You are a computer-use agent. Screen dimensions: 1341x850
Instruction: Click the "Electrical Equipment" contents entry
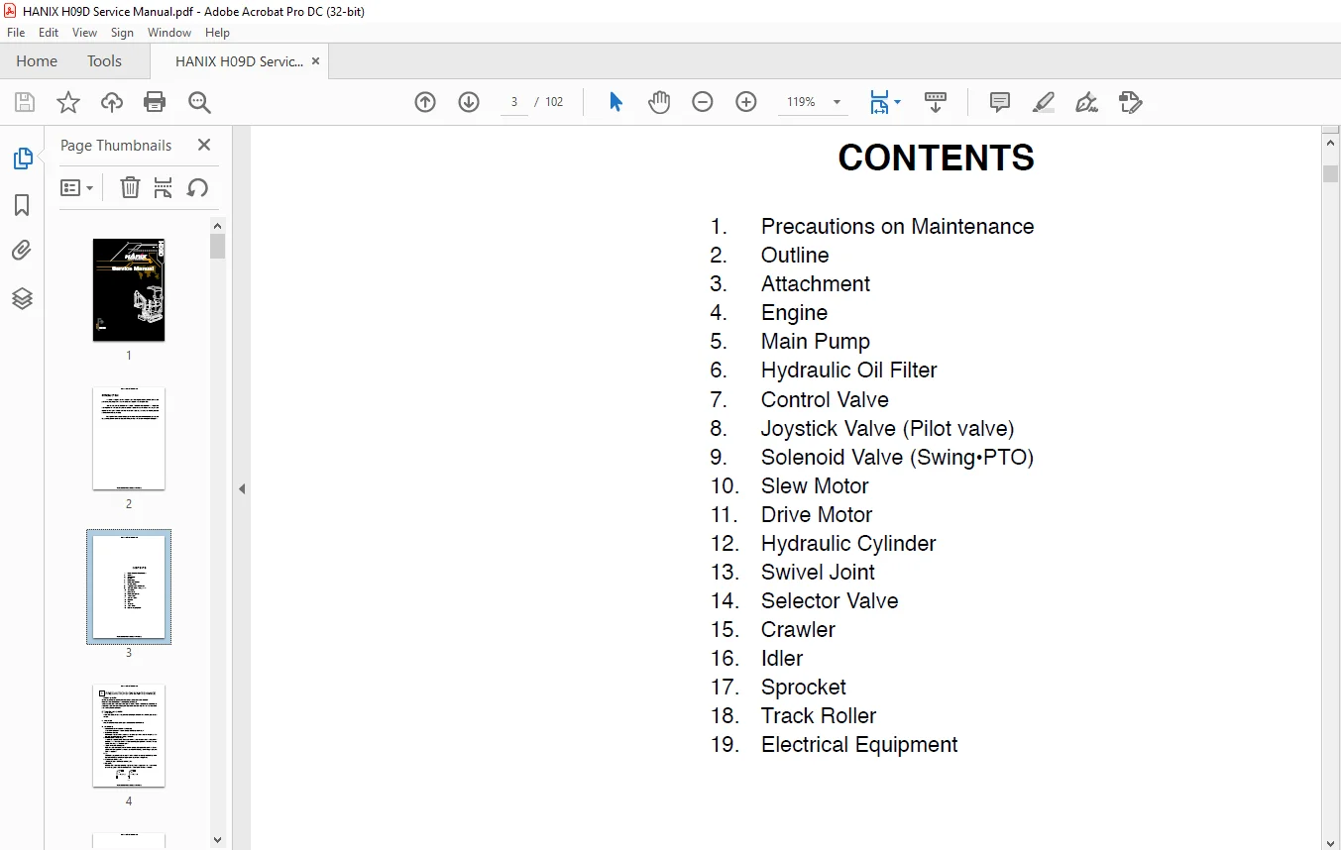(x=859, y=745)
